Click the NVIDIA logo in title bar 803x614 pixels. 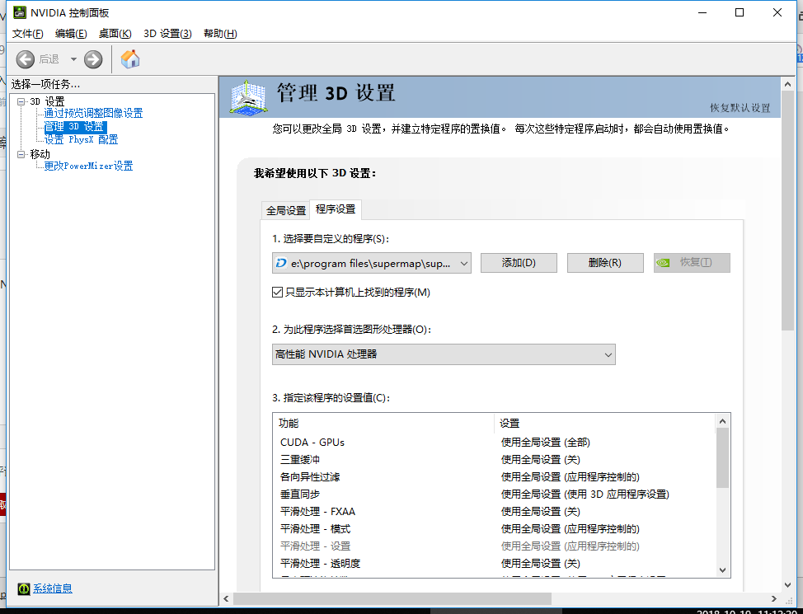click(20, 12)
